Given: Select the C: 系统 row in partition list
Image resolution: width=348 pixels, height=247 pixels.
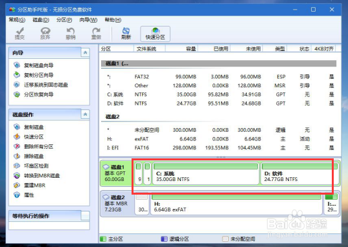Looking at the screenshot, I should [218, 94].
